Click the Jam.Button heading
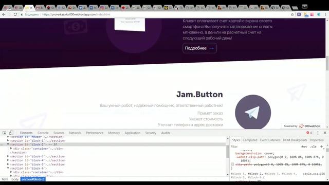This screenshot has height=185, width=329. tap(199, 94)
